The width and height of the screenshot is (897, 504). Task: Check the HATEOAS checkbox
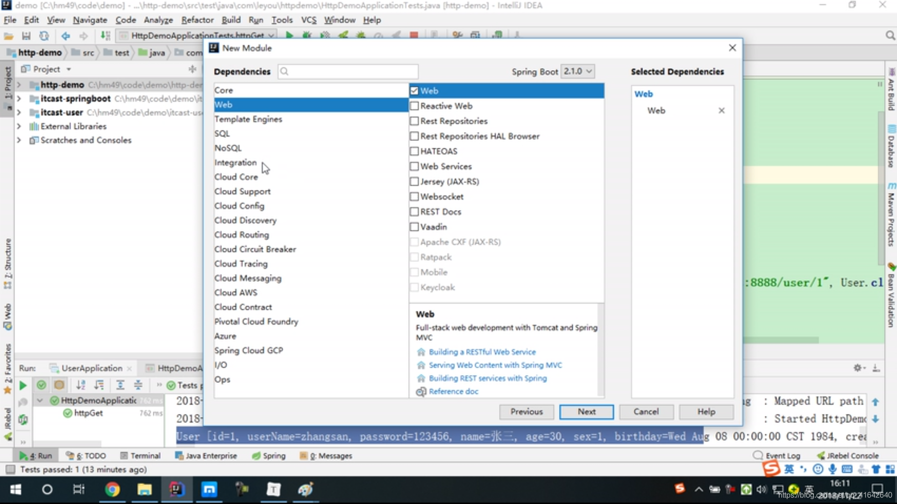click(414, 151)
